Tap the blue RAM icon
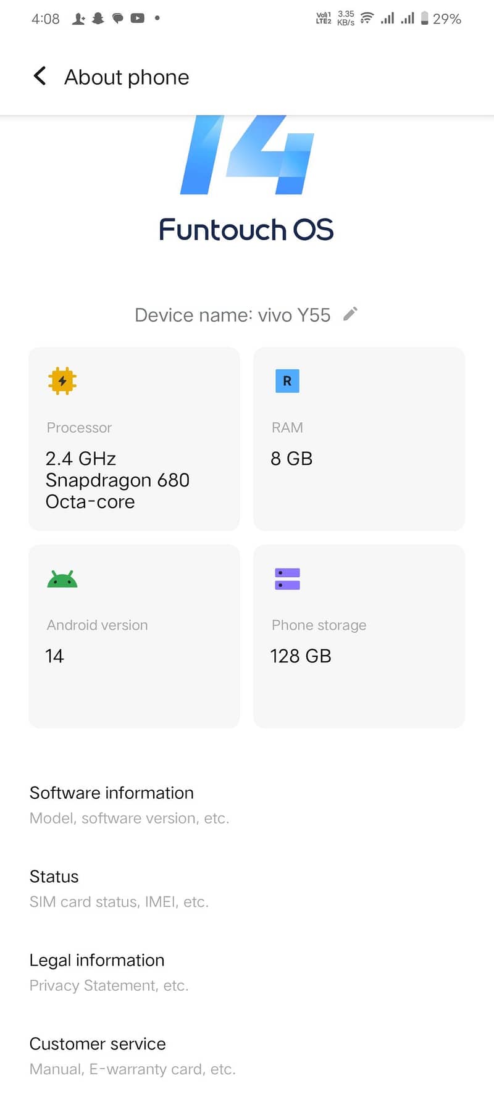 click(x=287, y=381)
